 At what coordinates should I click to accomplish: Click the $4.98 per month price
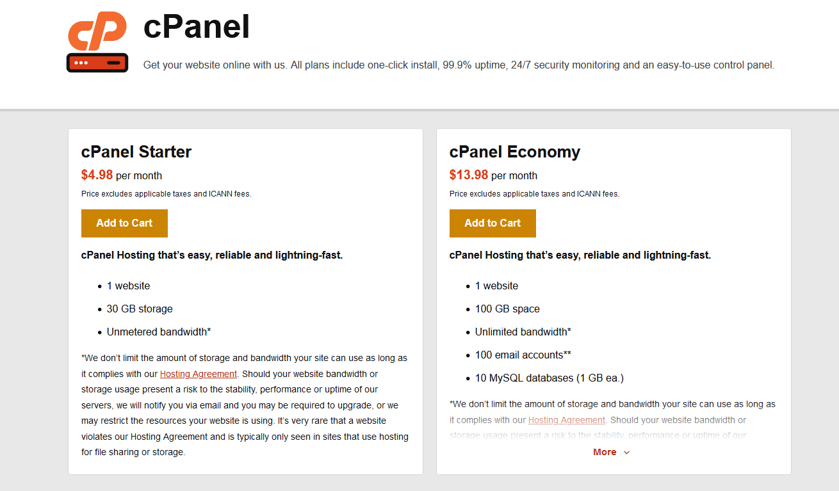pos(122,175)
